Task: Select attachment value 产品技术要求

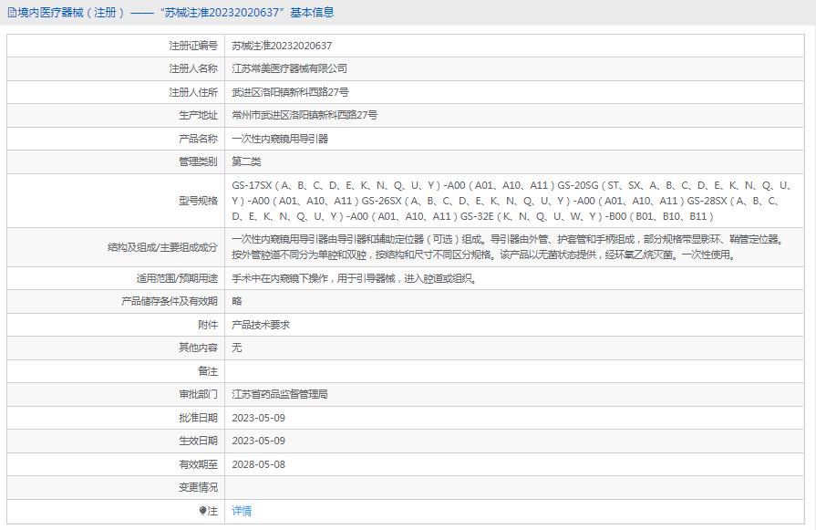Action: click(x=261, y=325)
